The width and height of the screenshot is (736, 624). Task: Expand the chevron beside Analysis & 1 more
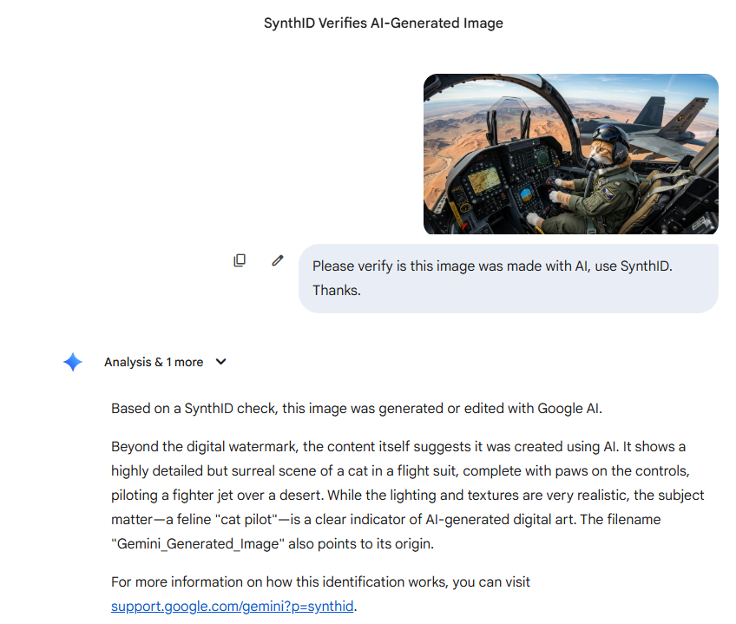coord(220,362)
